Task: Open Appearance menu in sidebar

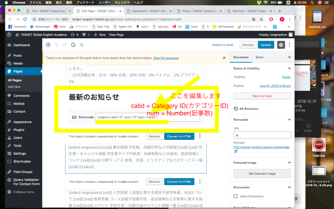Action: tap(22, 122)
